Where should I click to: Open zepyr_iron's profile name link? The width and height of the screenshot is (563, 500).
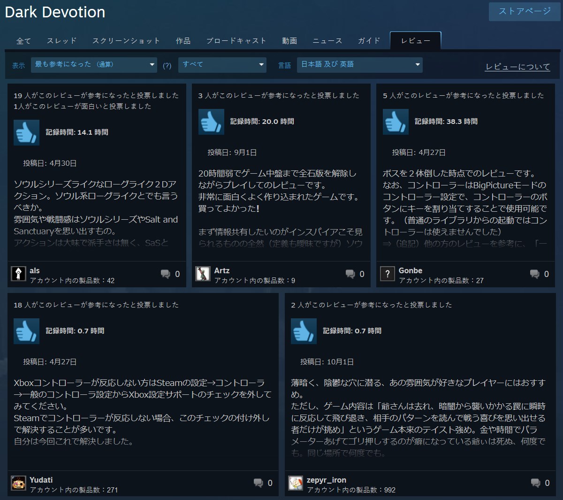click(x=327, y=480)
